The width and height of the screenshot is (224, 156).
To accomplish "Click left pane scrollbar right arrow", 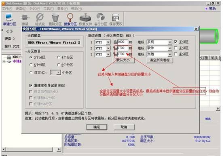I will click(59, 149).
